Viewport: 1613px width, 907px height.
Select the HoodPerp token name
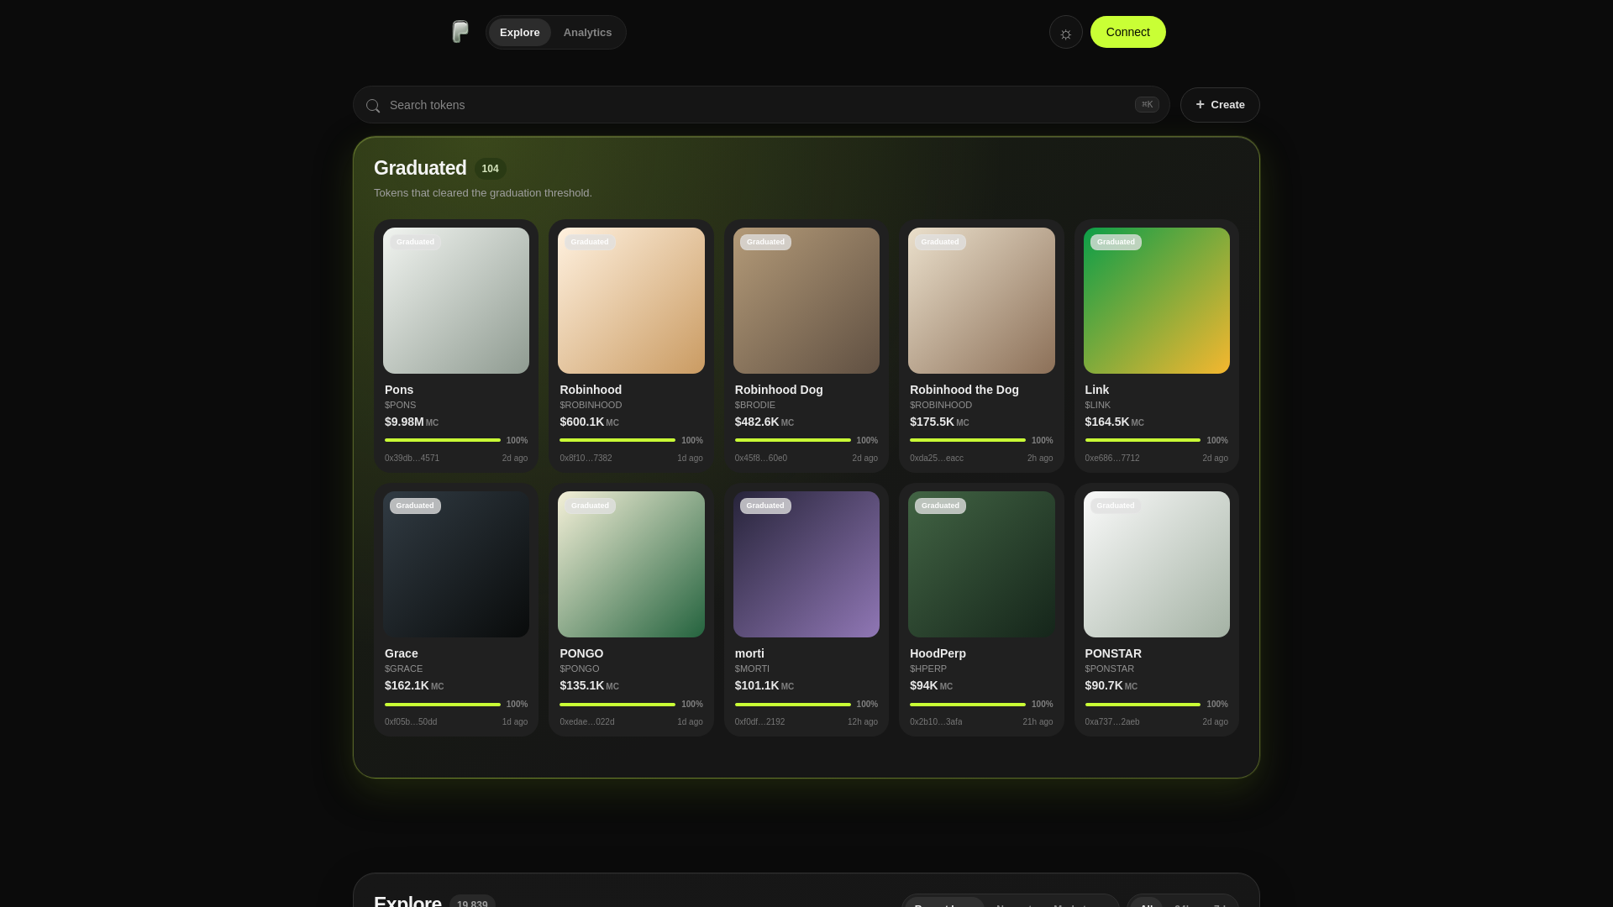click(x=938, y=653)
